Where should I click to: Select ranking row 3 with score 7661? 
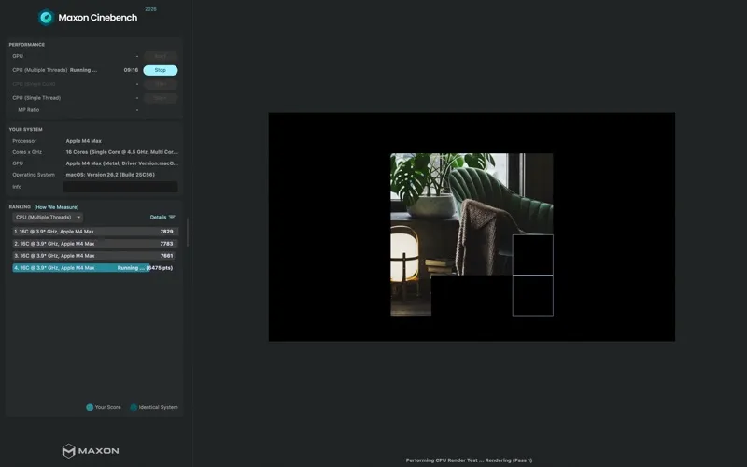pos(95,256)
